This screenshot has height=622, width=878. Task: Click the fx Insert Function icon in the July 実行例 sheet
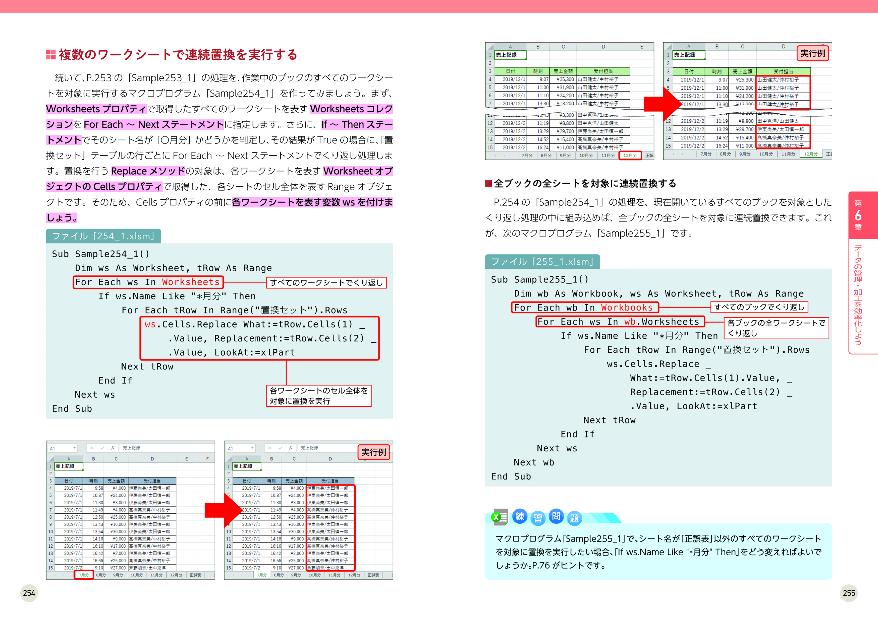tap(290, 448)
